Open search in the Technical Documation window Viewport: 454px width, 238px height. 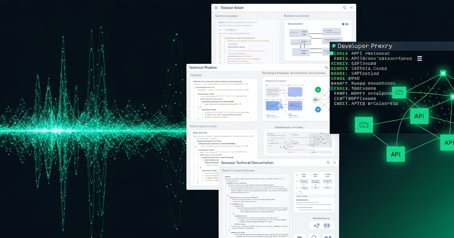point(328,162)
